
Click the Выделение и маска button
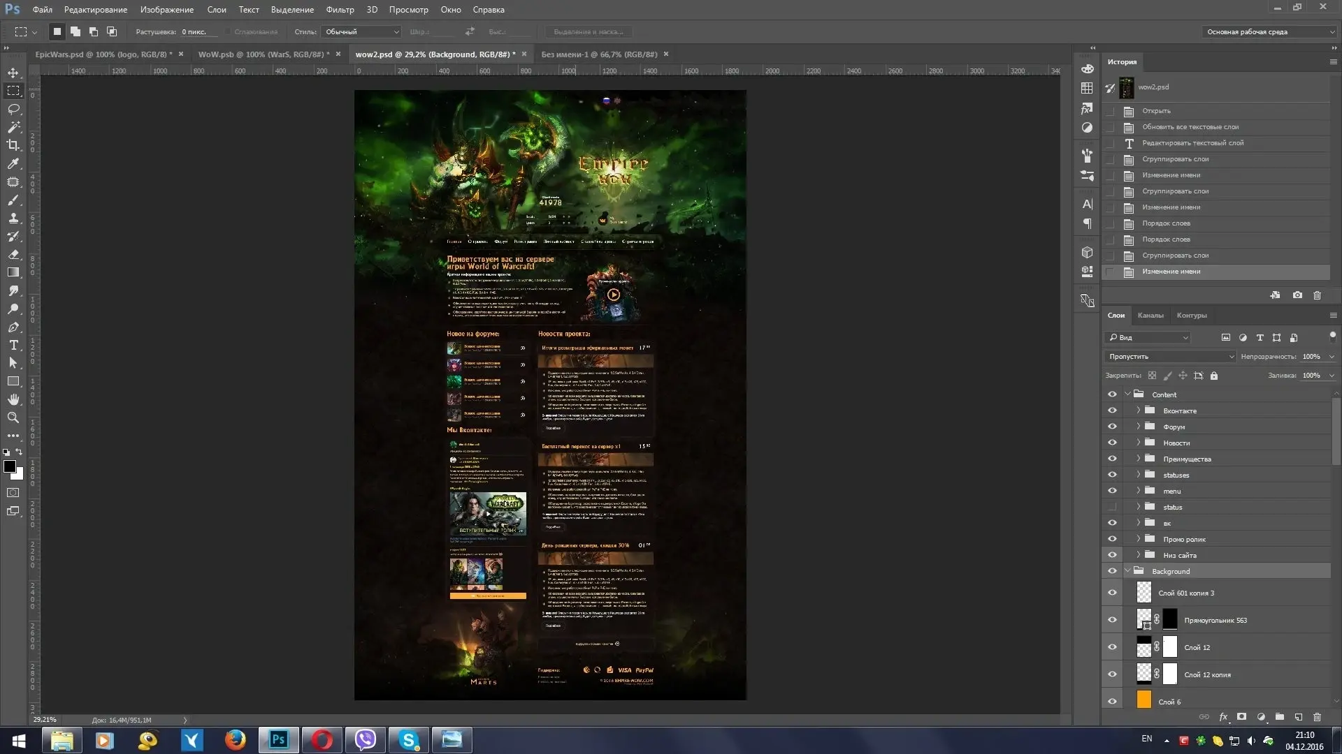click(589, 31)
